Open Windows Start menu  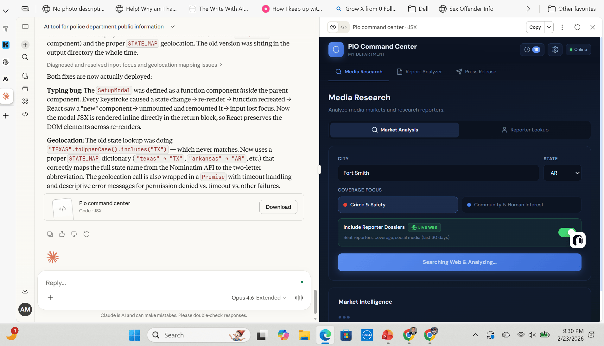coord(135,335)
